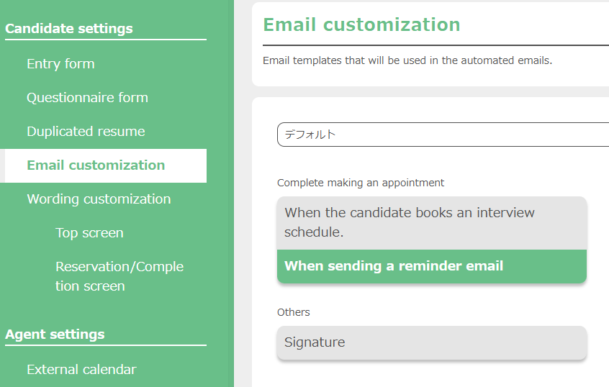Click the Others group label
The image size is (609, 387).
point(294,312)
